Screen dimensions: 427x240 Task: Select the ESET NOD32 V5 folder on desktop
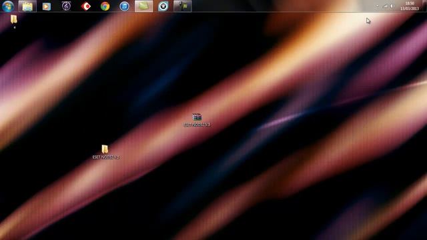click(x=105, y=149)
